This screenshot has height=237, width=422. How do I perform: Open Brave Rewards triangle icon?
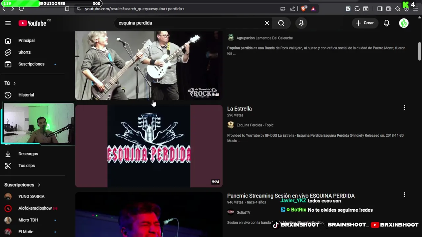pos(313,9)
